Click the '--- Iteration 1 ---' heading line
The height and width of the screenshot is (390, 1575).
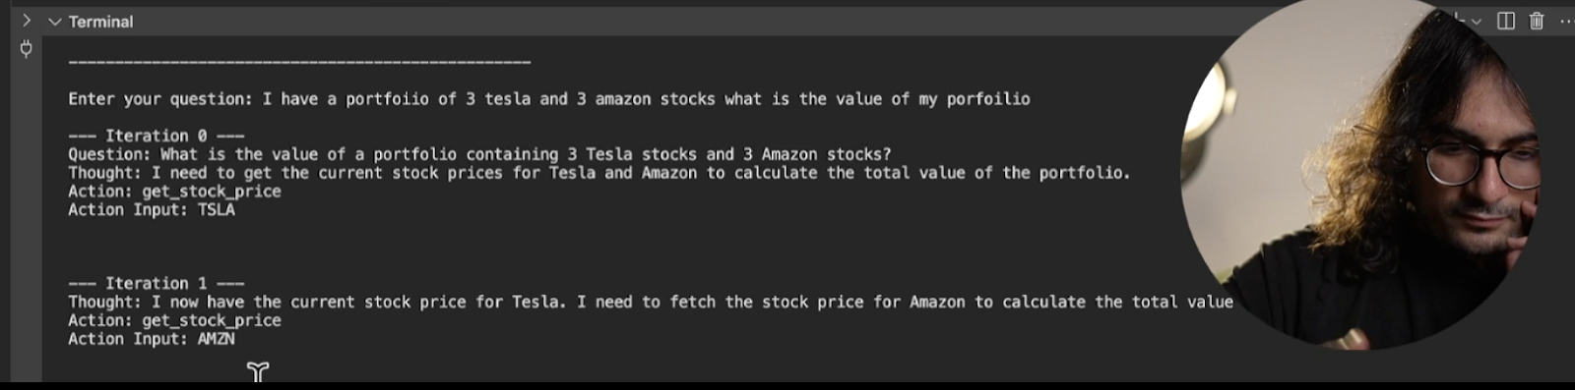point(157,283)
